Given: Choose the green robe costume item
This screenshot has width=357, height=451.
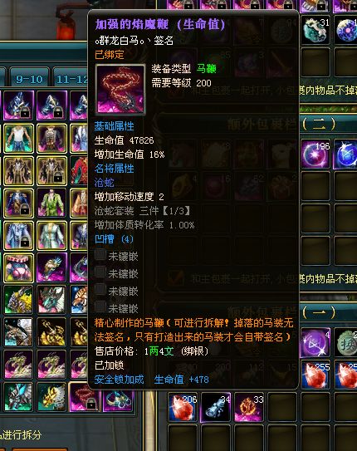Looking at the screenshot, I should pyautogui.click(x=51, y=203).
